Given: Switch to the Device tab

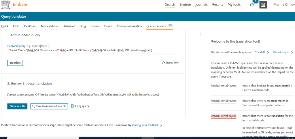Looking at the screenshot, I should point(108,26).
